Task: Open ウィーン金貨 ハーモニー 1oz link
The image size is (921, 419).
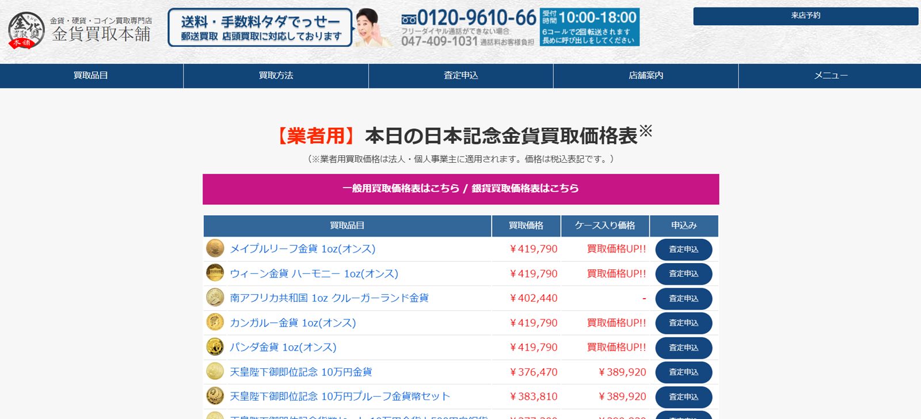Action: (314, 273)
